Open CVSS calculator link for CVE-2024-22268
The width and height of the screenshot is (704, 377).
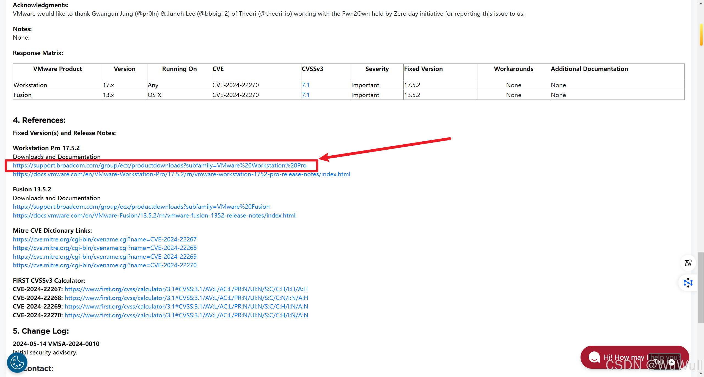pos(186,298)
